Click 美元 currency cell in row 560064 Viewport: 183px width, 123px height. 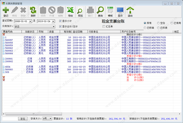click(41, 53)
